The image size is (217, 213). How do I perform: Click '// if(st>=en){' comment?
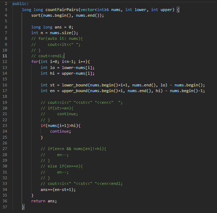57,108
